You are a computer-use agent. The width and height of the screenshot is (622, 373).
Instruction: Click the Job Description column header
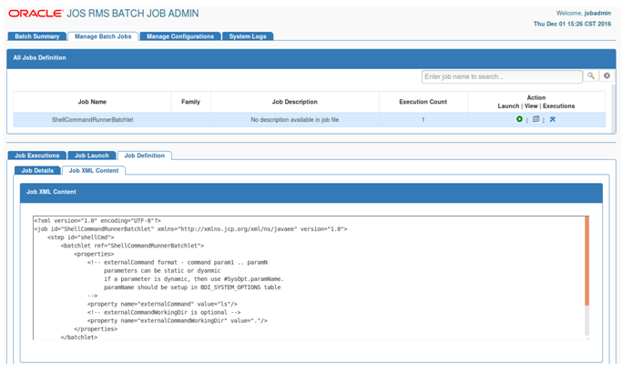[x=295, y=102]
